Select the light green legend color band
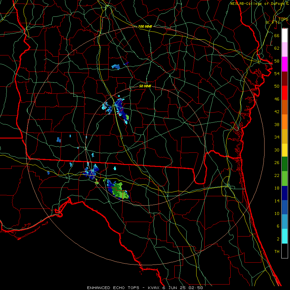This screenshot has height=290, width=290. [x=285, y=178]
